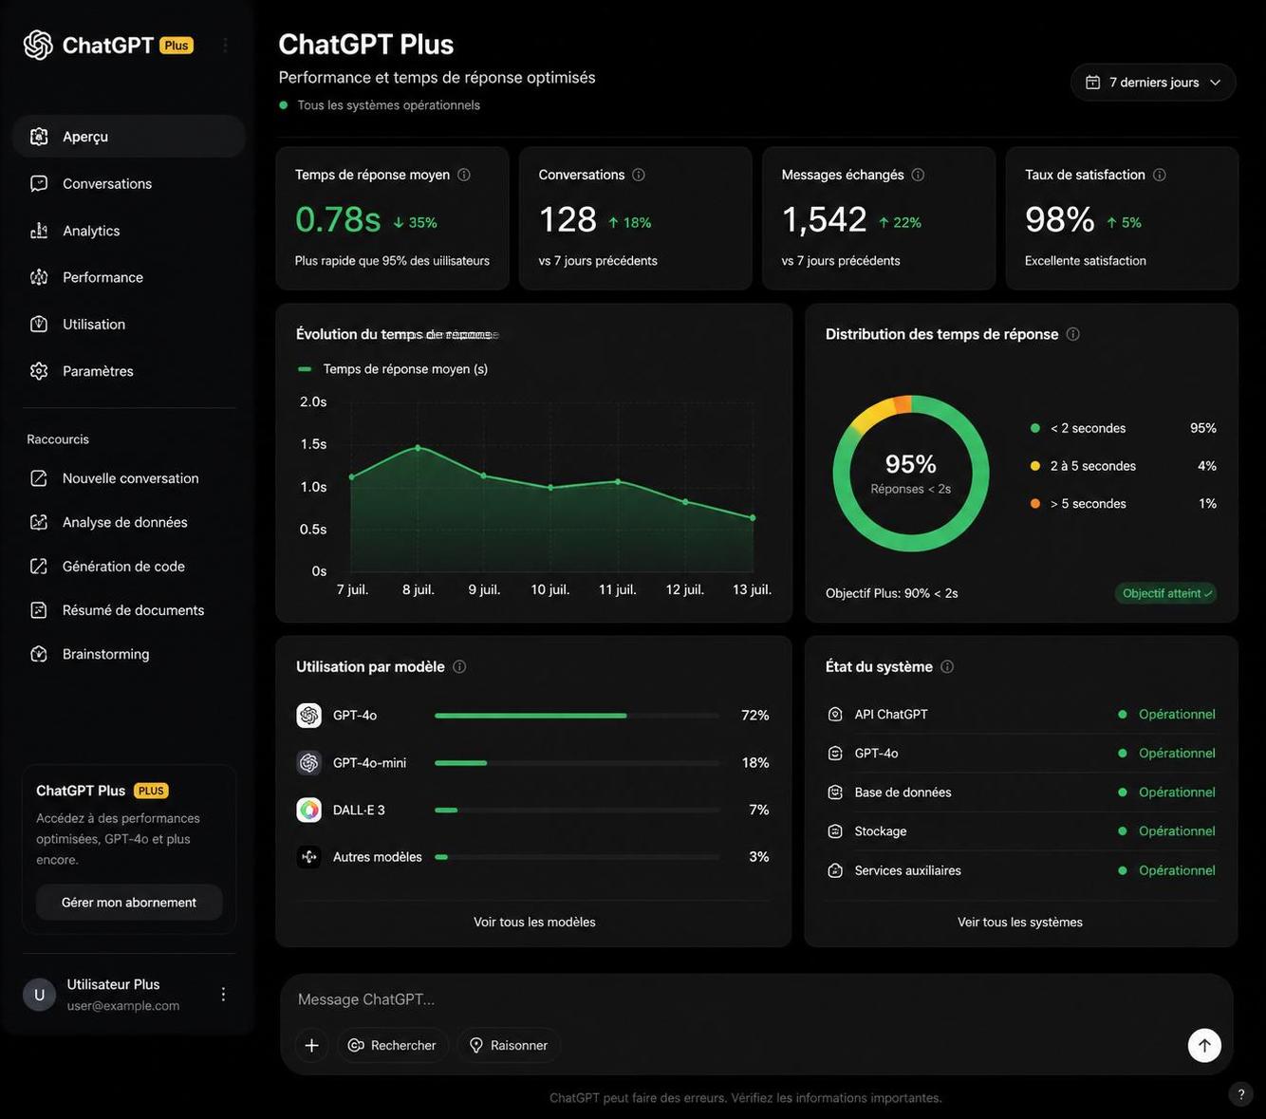Show info for État du système

[x=947, y=667]
